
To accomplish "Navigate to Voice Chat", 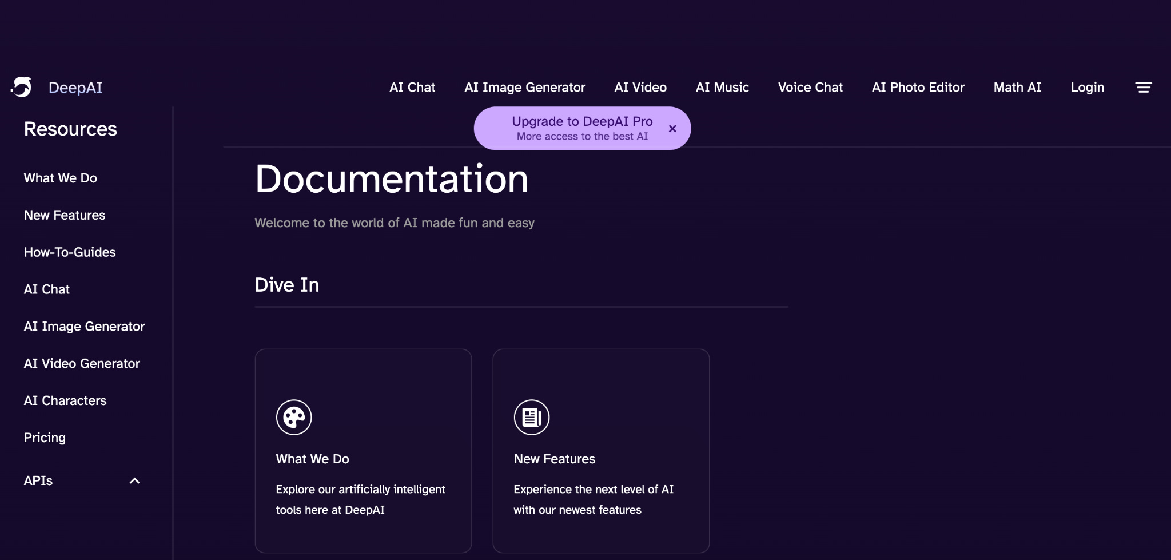I will pos(810,87).
